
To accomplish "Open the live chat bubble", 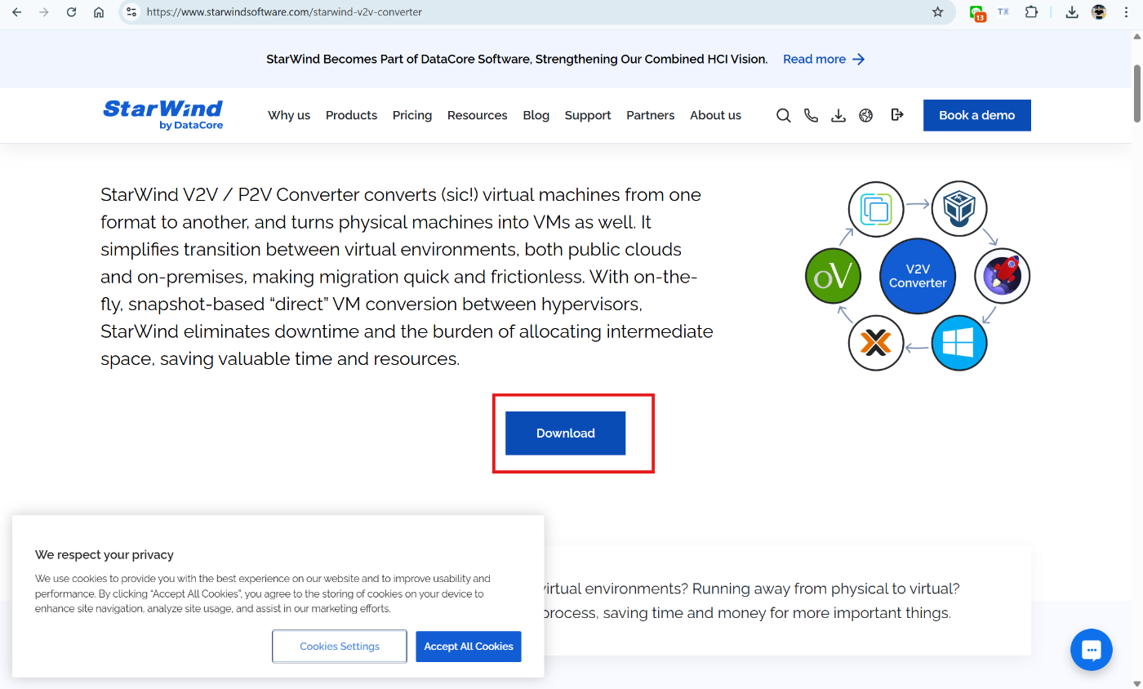I will [x=1092, y=650].
